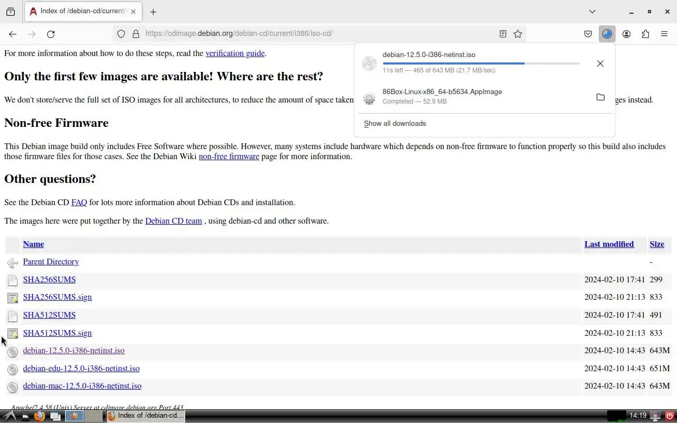
Task: Open the SHA512SUMS file link
Action: click(x=49, y=315)
